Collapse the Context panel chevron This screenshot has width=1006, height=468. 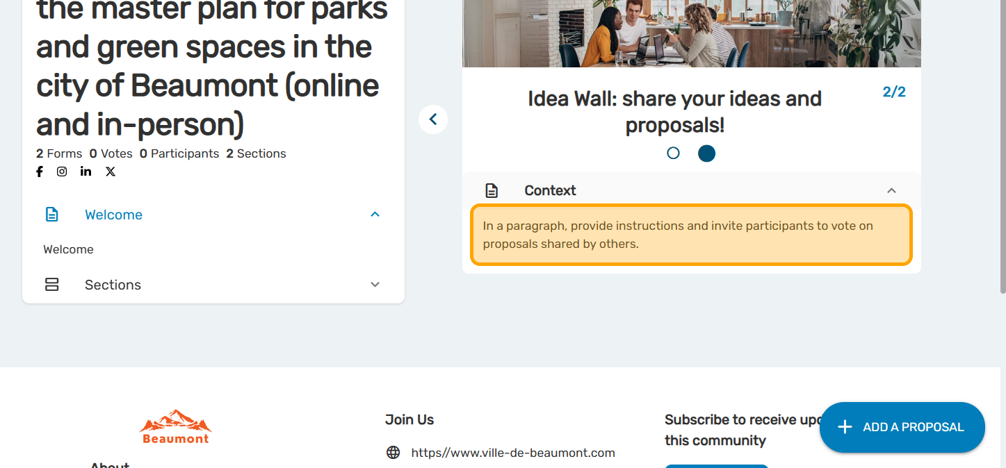click(891, 190)
